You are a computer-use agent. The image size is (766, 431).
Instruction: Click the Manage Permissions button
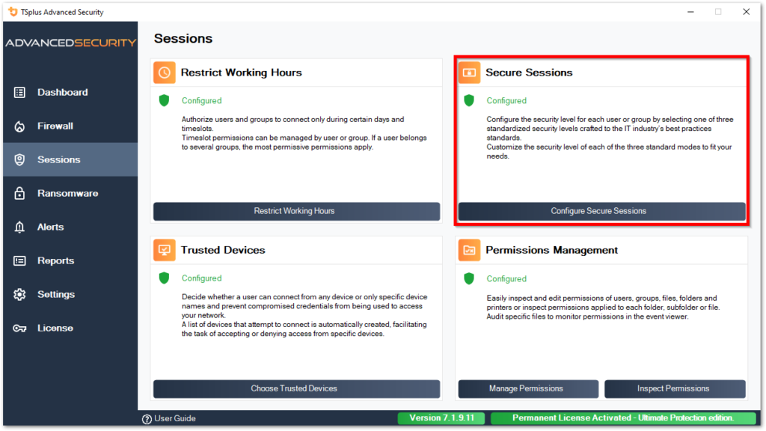pyautogui.click(x=527, y=388)
